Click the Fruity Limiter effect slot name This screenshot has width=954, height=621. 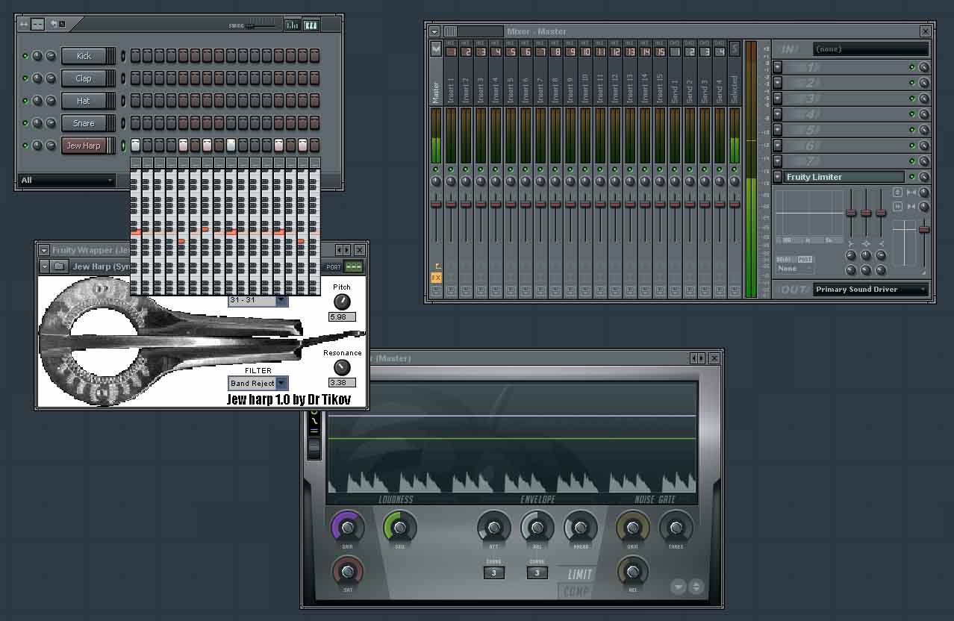pyautogui.click(x=844, y=177)
